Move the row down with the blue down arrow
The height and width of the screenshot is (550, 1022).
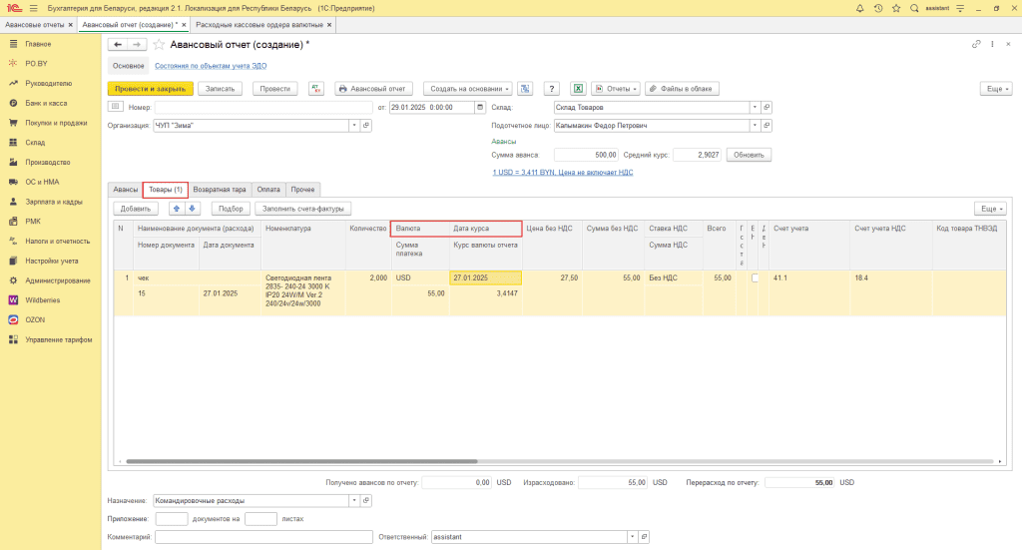(193, 208)
